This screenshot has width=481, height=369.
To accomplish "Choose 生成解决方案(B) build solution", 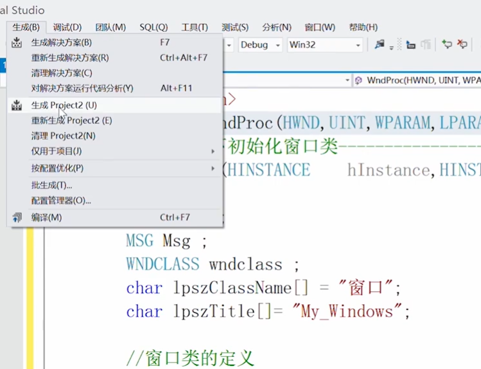I will pyautogui.click(x=115, y=42).
